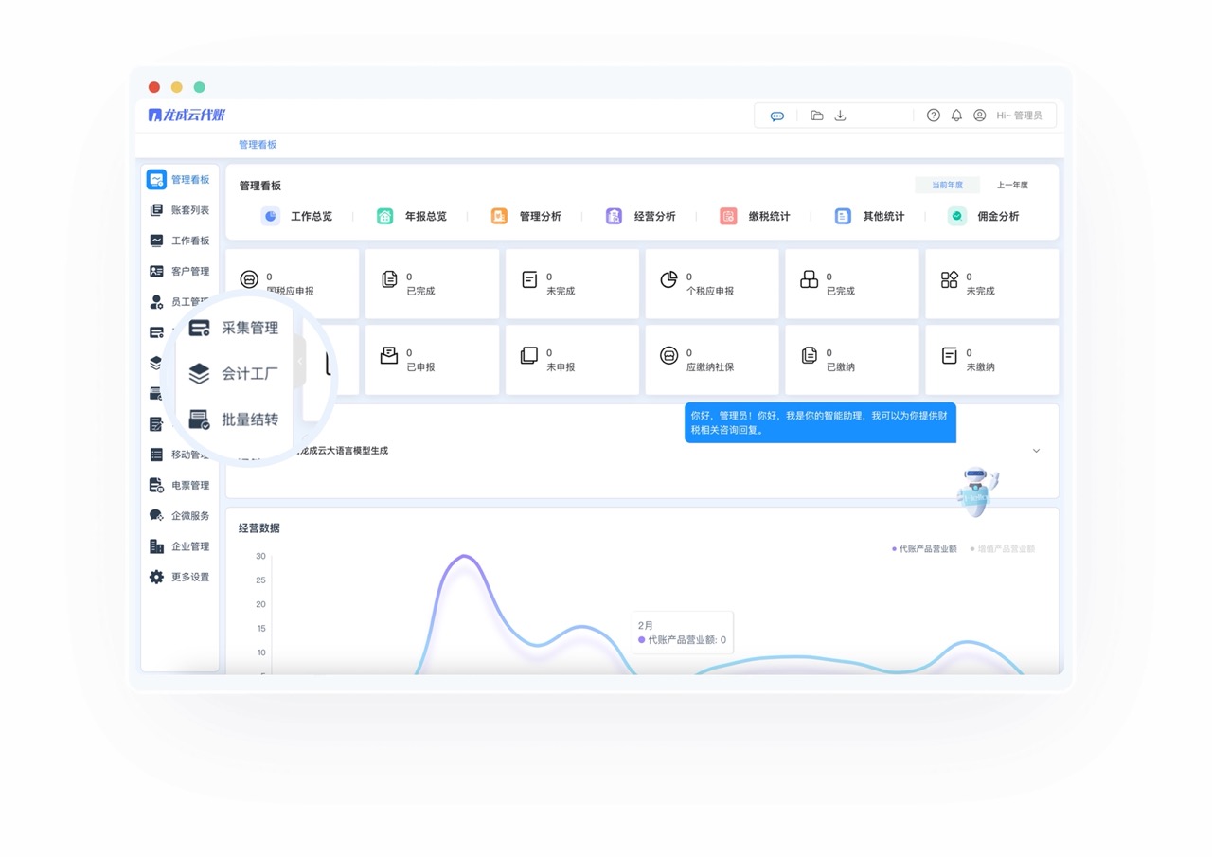1212x857 pixels.
Task: Select the 当前年度 year toggle
Action: click(x=947, y=186)
